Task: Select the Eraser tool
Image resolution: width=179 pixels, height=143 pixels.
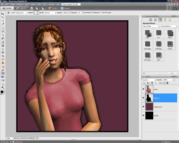Action: [3, 67]
